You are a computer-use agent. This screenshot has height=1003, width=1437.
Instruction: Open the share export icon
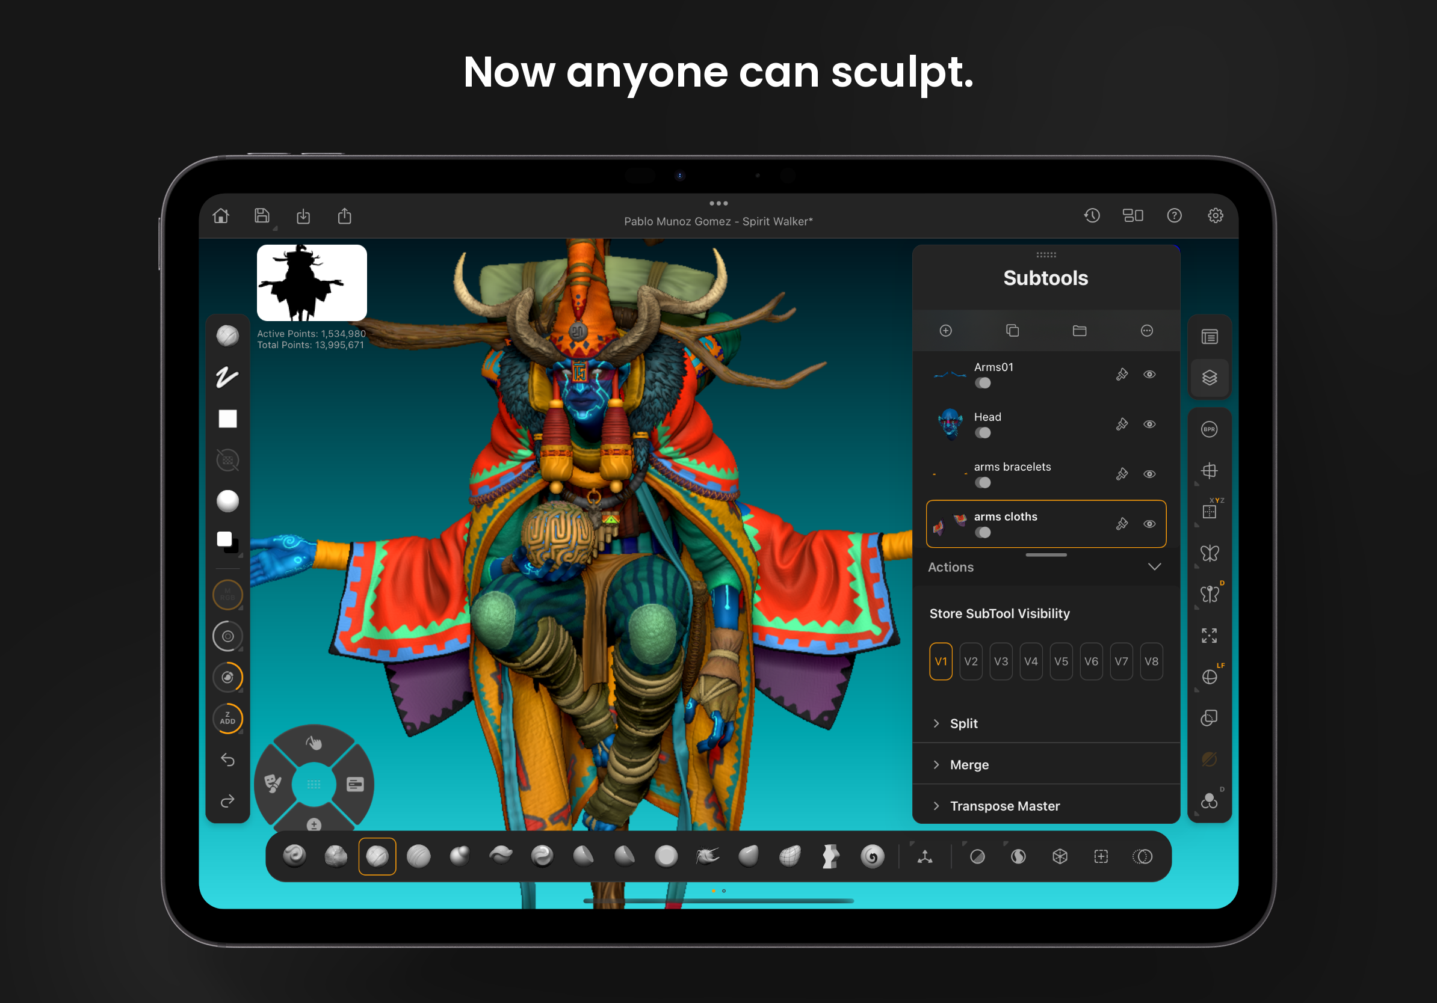[x=345, y=216]
